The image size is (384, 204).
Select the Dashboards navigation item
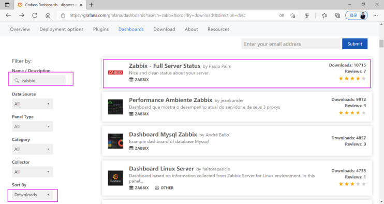tap(131, 29)
